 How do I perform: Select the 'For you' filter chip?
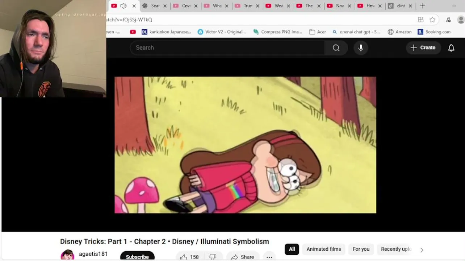(x=361, y=249)
